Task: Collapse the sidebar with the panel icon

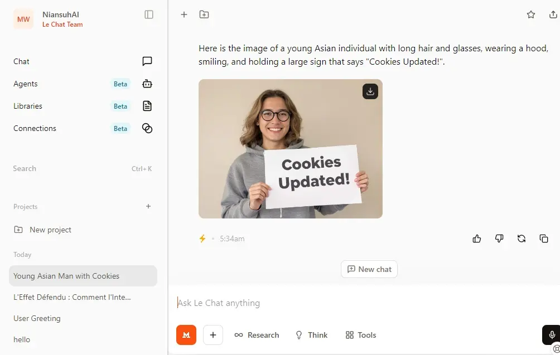Action: click(x=149, y=14)
